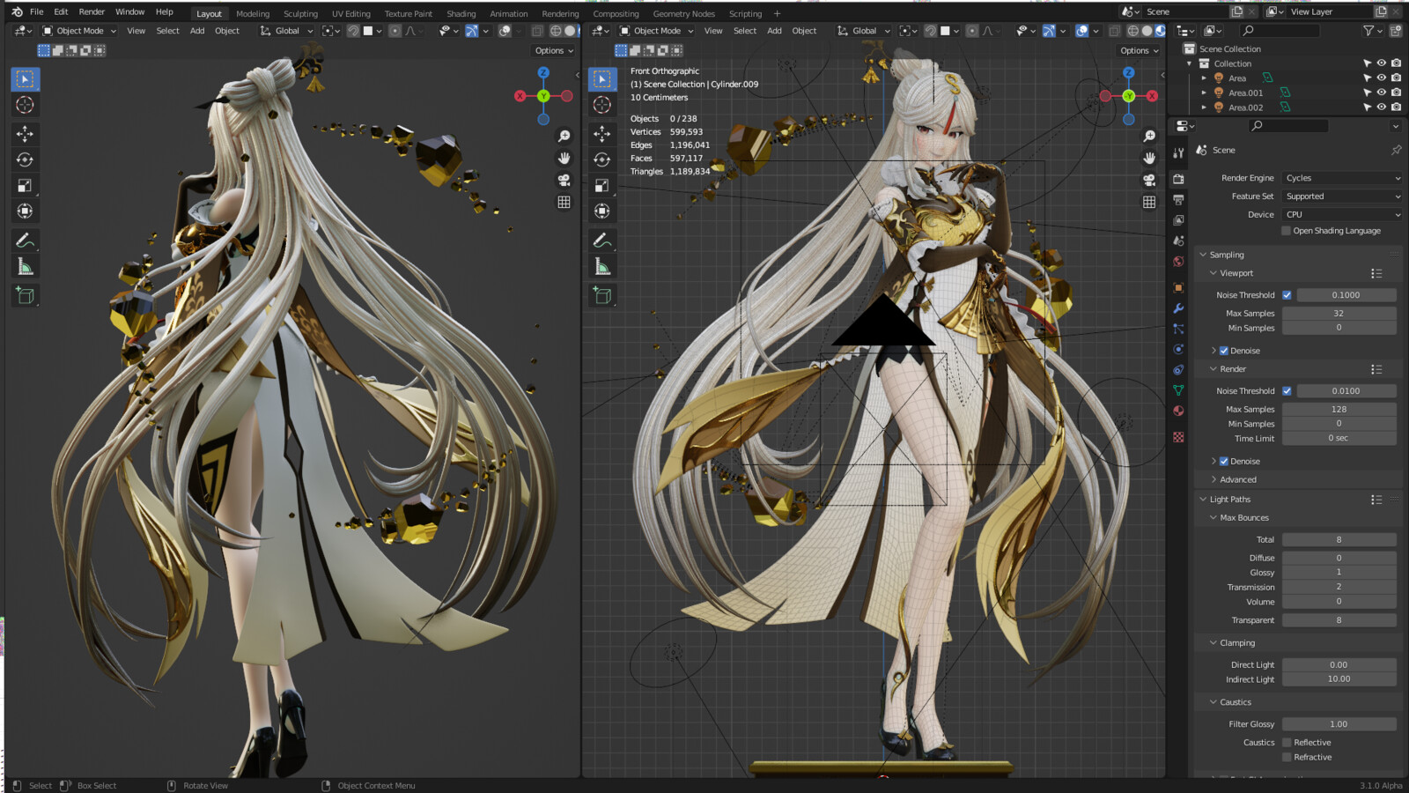1409x793 pixels.
Task: Open the Tool properties tab
Action: (x=1178, y=153)
